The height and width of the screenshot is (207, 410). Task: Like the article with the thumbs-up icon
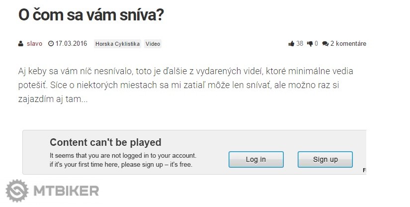[291, 44]
